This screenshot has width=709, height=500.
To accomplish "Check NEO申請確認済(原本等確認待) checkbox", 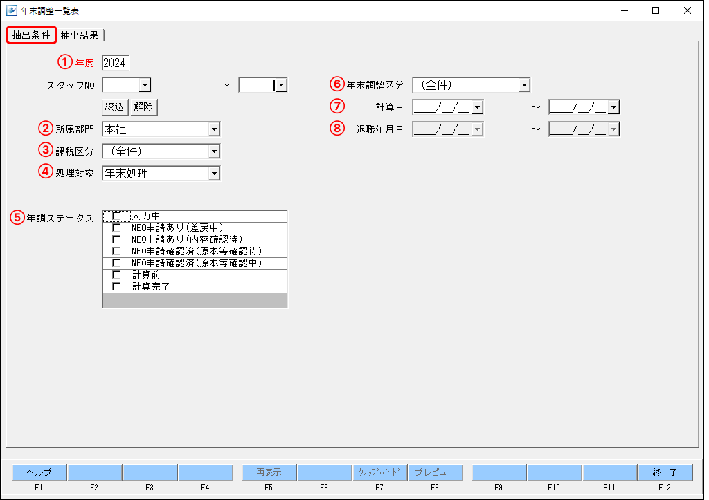I will click(116, 252).
